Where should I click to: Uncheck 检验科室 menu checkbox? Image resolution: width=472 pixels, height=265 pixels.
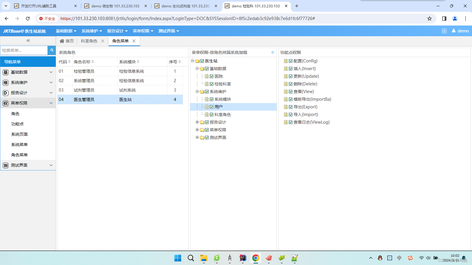(x=212, y=84)
